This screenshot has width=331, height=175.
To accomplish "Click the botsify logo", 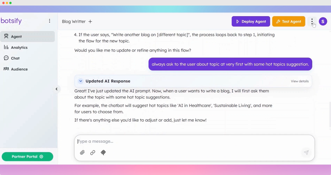I will pos(11,21).
